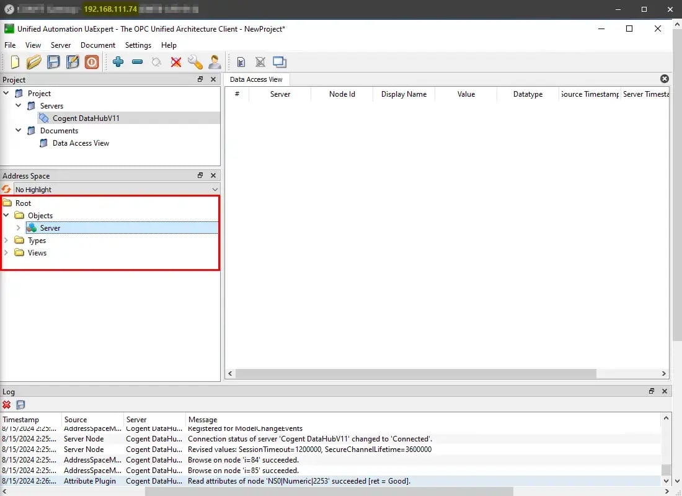Select Data Access View under Documents
682x496 pixels.
(81, 143)
